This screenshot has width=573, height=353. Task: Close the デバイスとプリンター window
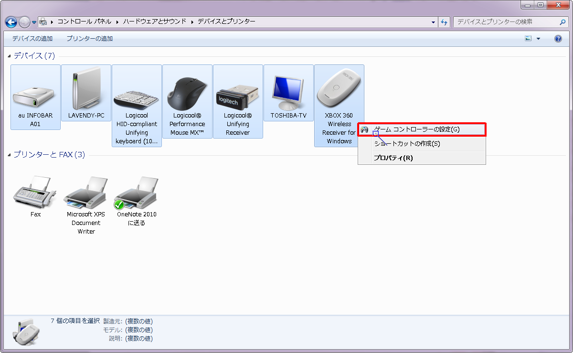click(x=558, y=5)
